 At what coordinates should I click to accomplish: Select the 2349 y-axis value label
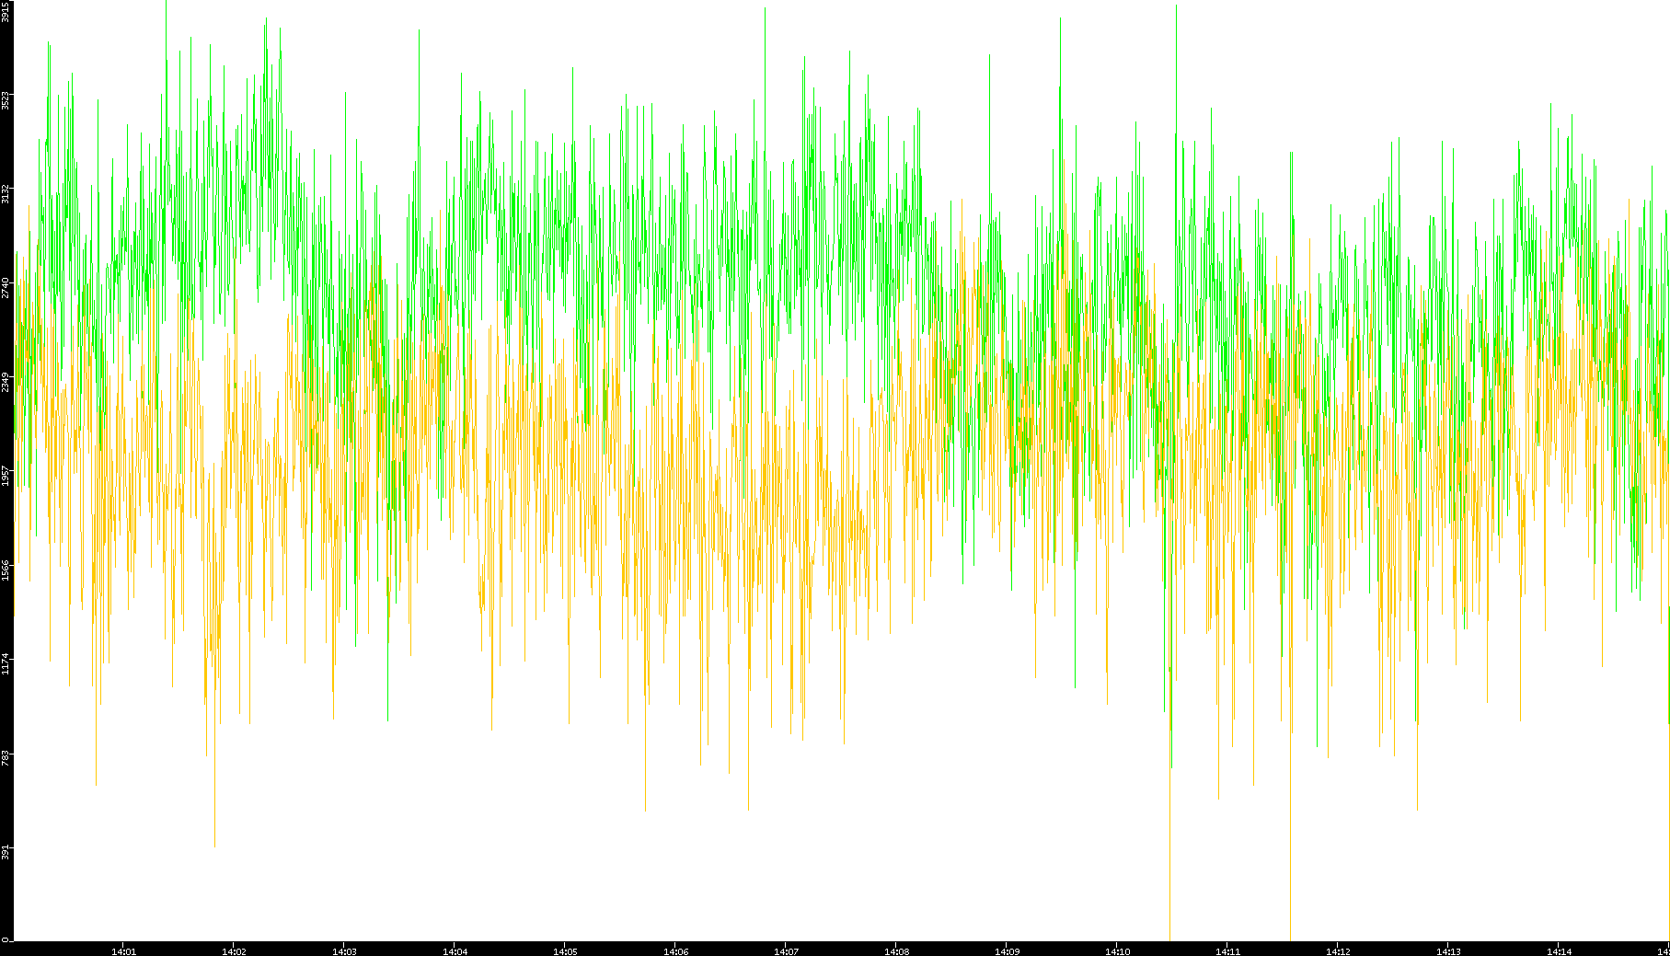[6, 382]
